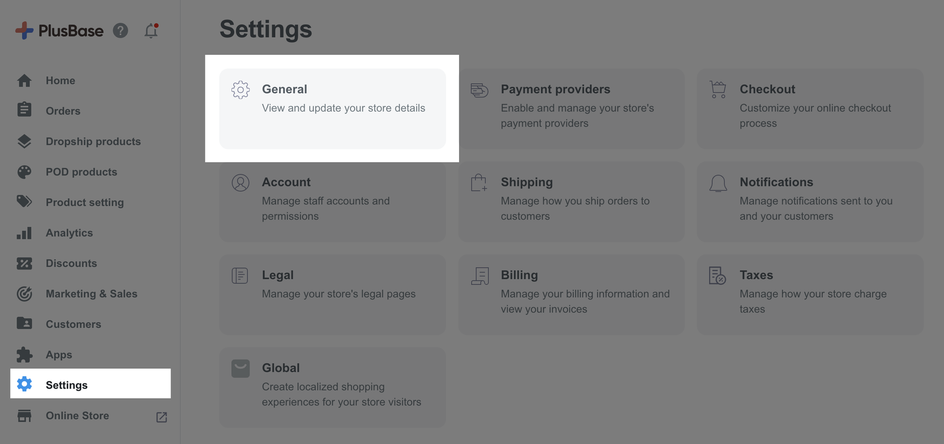This screenshot has height=444, width=944.
Task: Open Orders from the sidebar
Action: (63, 111)
